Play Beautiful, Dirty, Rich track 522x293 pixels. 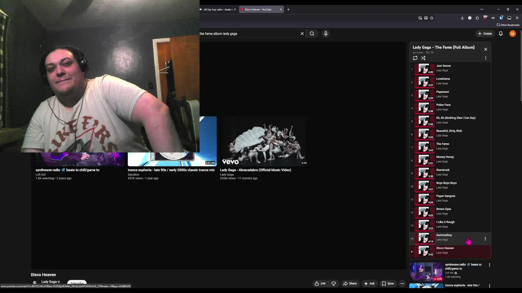pyautogui.click(x=450, y=133)
